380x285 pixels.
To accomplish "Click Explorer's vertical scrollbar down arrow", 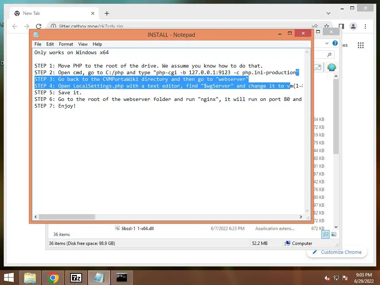I will 336,227.
